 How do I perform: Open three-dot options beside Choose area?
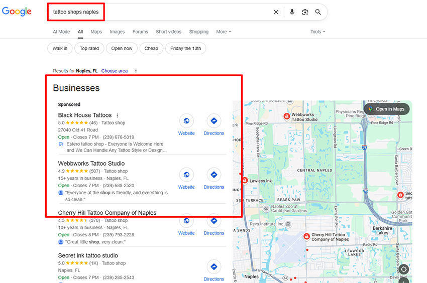coord(136,71)
